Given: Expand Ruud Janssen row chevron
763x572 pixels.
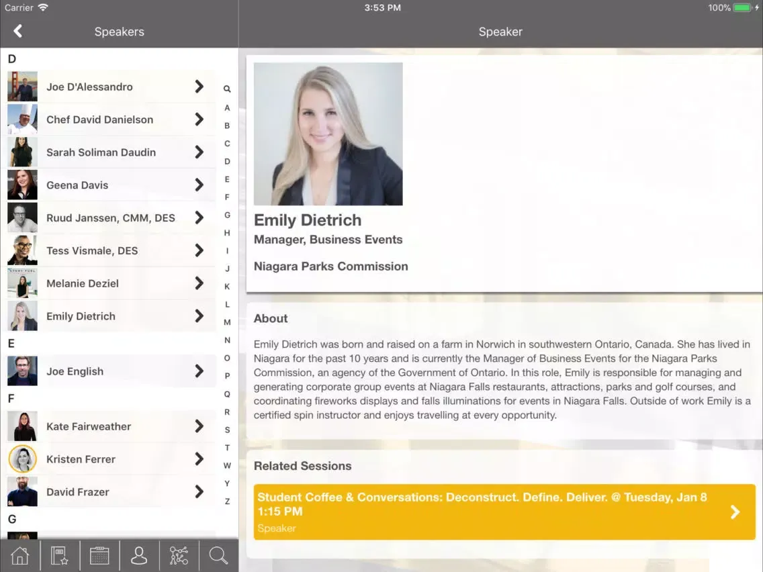Looking at the screenshot, I should point(199,218).
